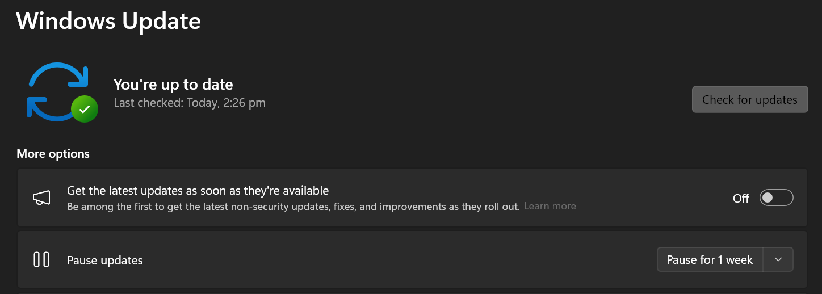Click the pause bars icon

tap(41, 260)
